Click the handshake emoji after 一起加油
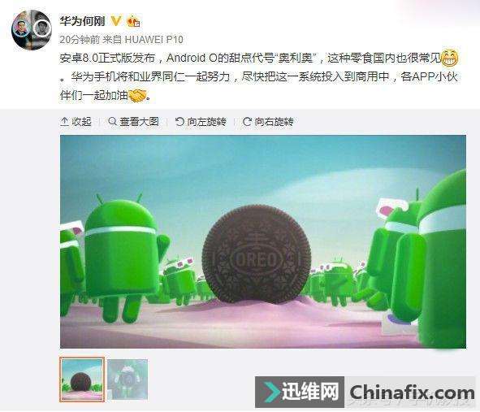Image resolution: width=480 pixels, height=412 pixels. (x=137, y=96)
